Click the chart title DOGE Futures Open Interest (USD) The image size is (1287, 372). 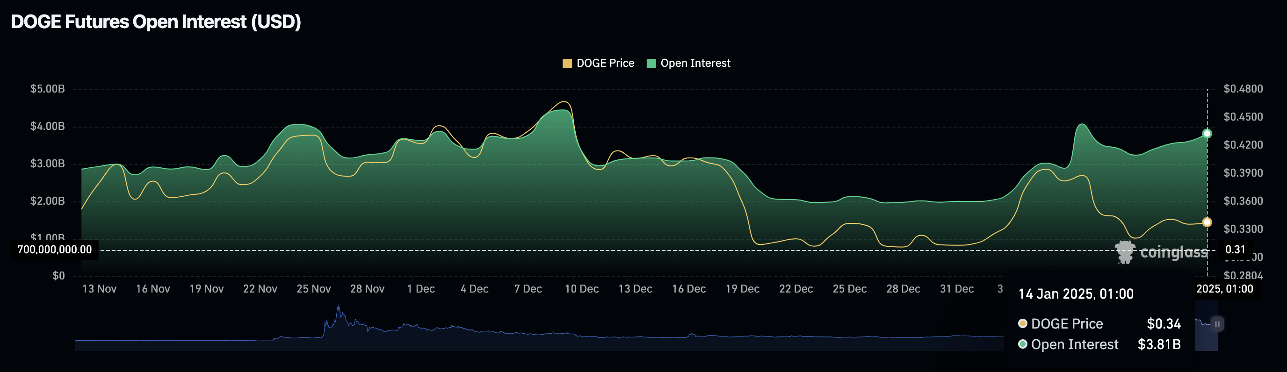click(x=156, y=22)
